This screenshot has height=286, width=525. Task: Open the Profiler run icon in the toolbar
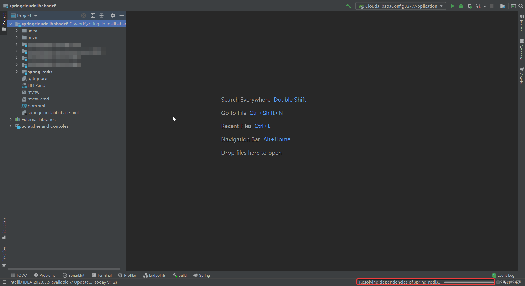[478, 6]
